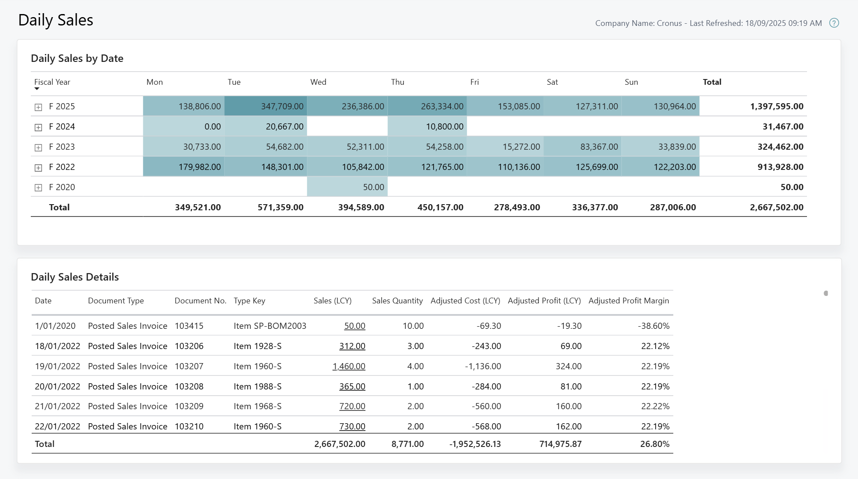Click the 730.00 sales link for invoice 103210
Screen dimensions: 858x479
point(352,426)
